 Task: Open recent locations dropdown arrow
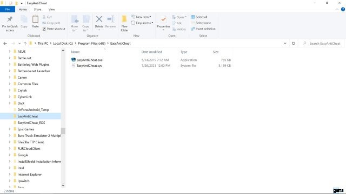tap(19, 44)
